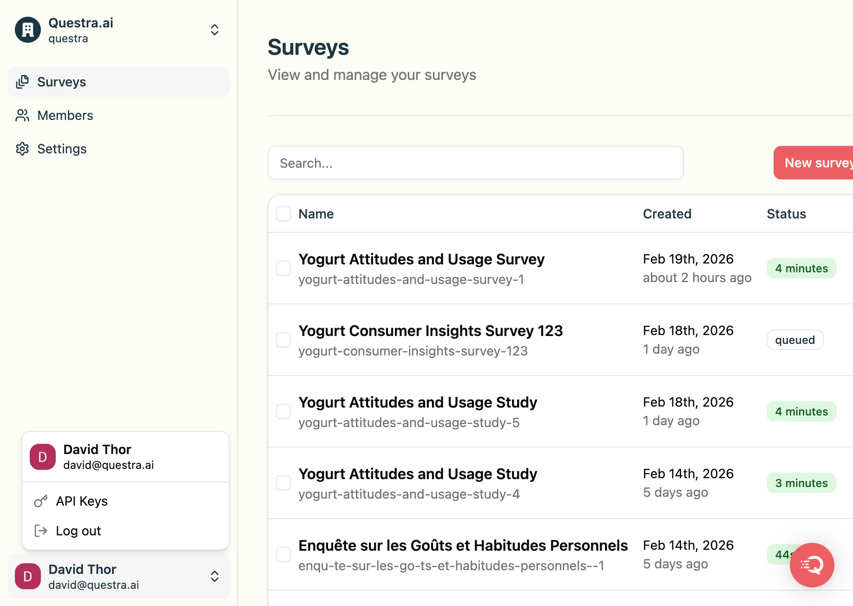Click the 3 minutes status badge

[801, 483]
